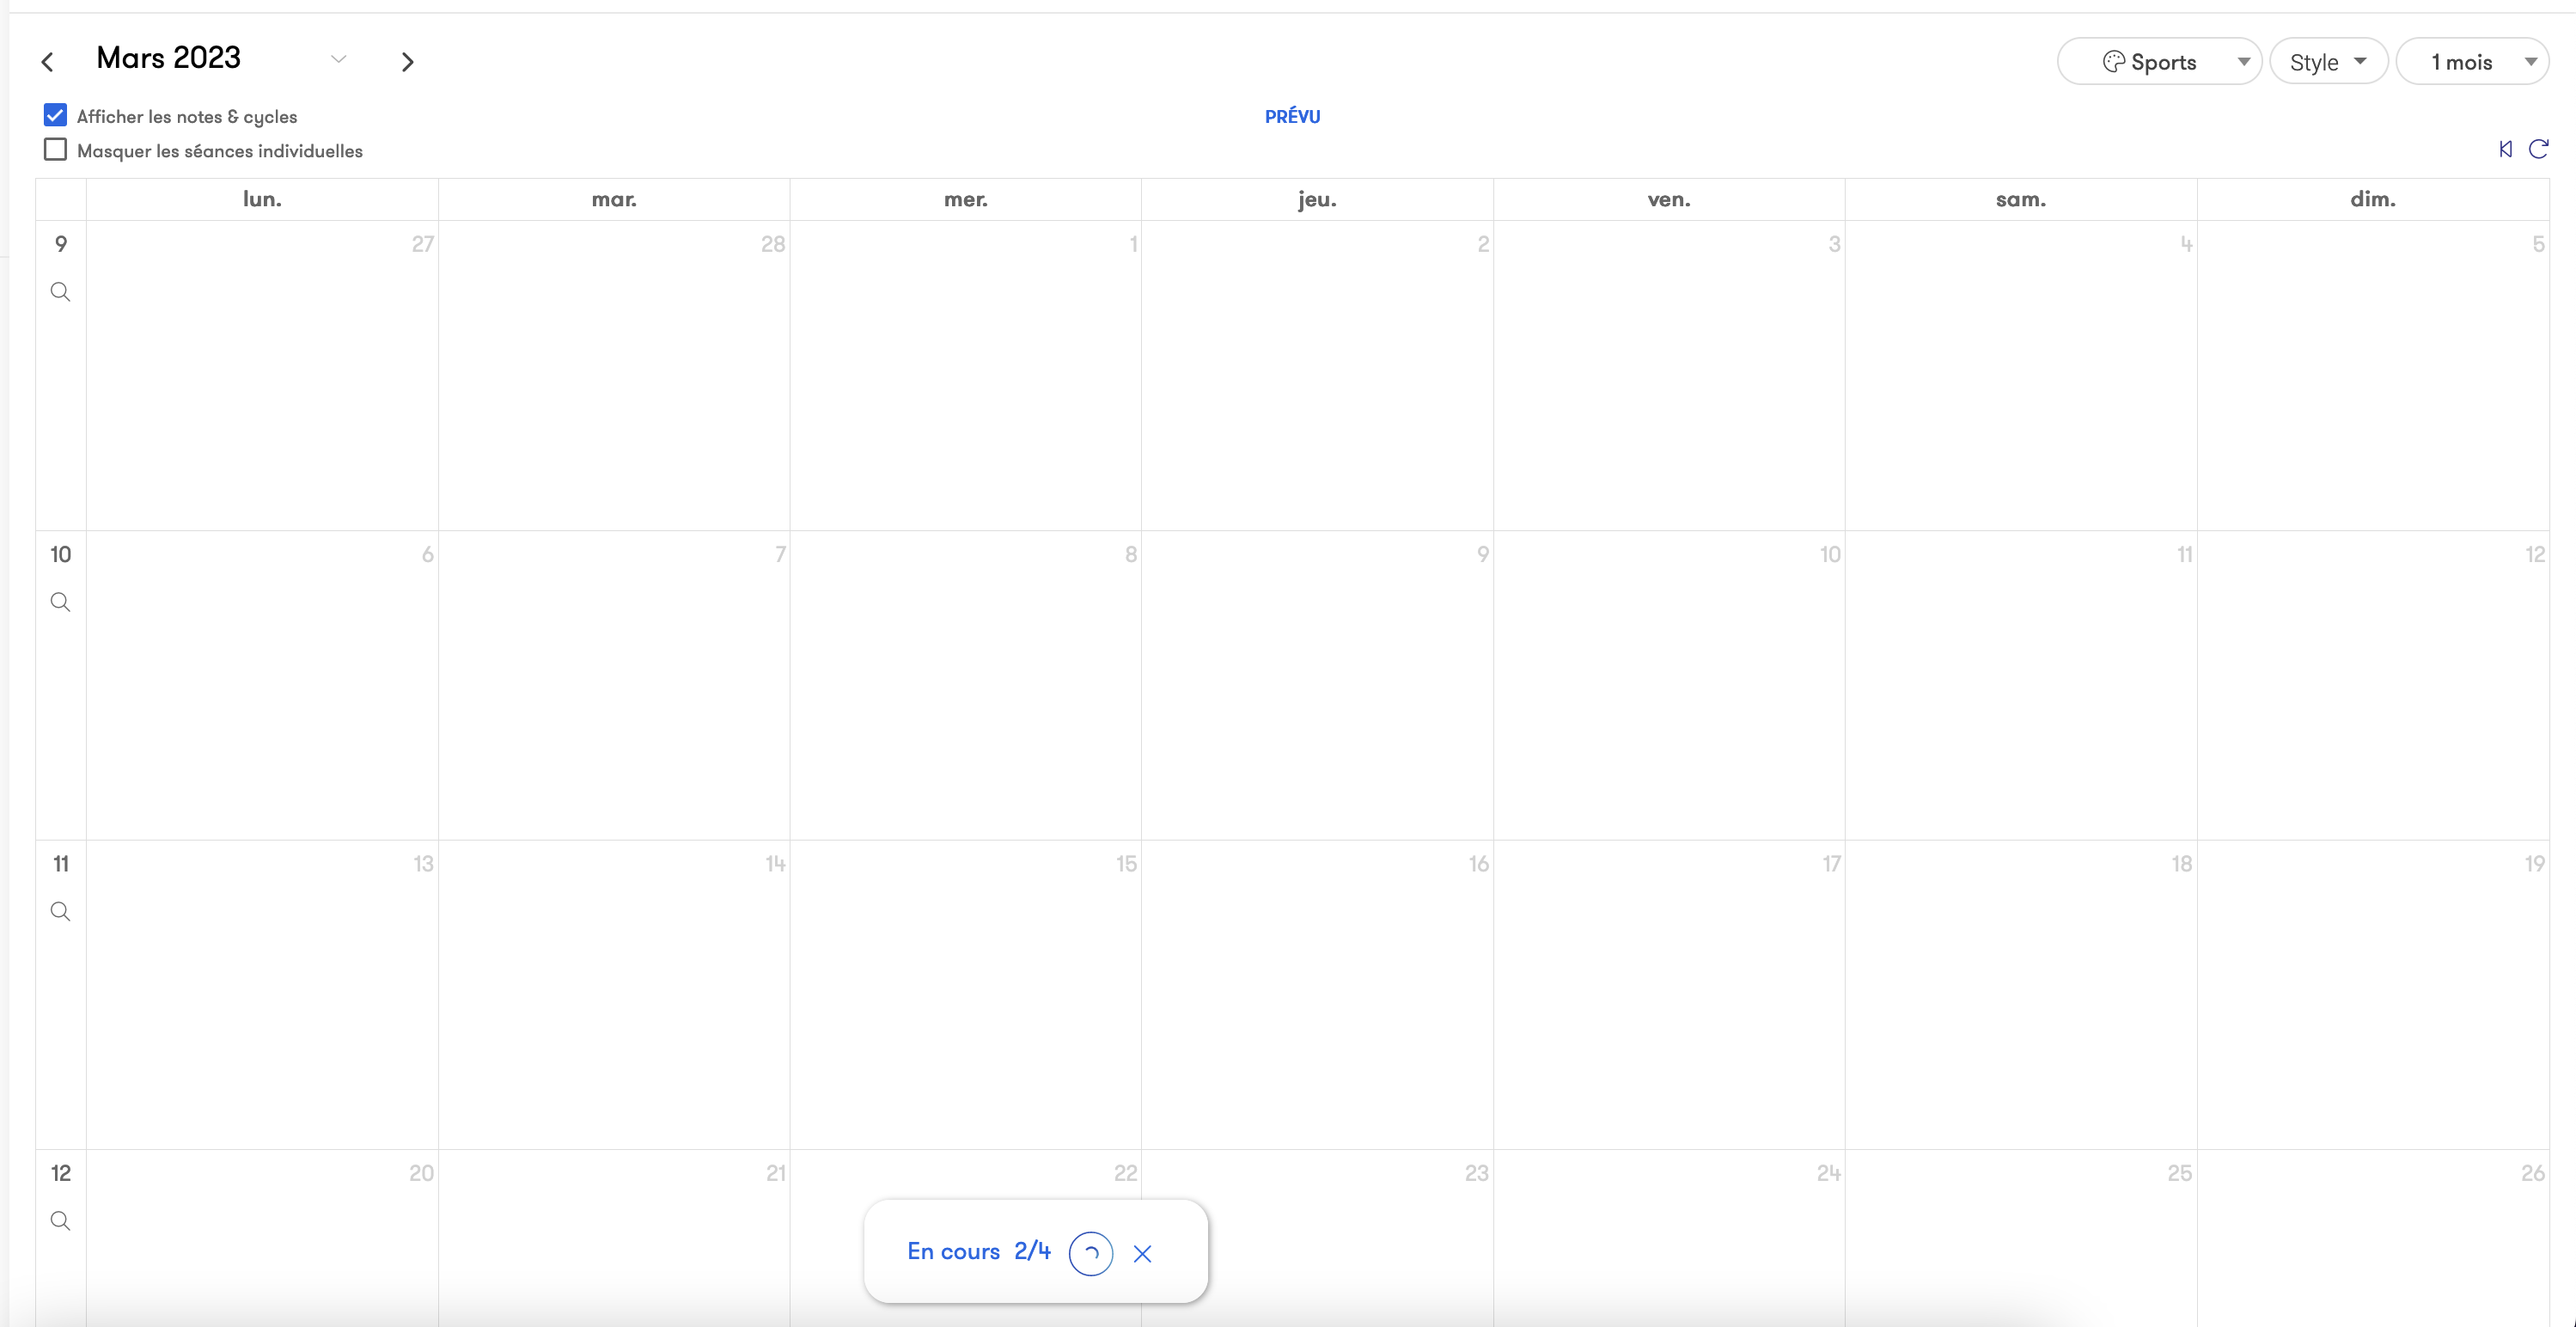
Task: Cancel the En cours progress popup
Action: coord(1143,1254)
